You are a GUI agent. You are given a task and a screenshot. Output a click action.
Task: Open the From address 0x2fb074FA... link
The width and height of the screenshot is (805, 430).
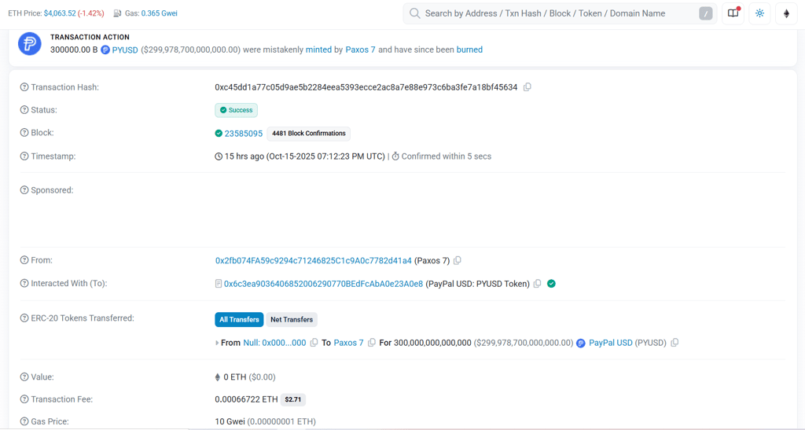313,261
